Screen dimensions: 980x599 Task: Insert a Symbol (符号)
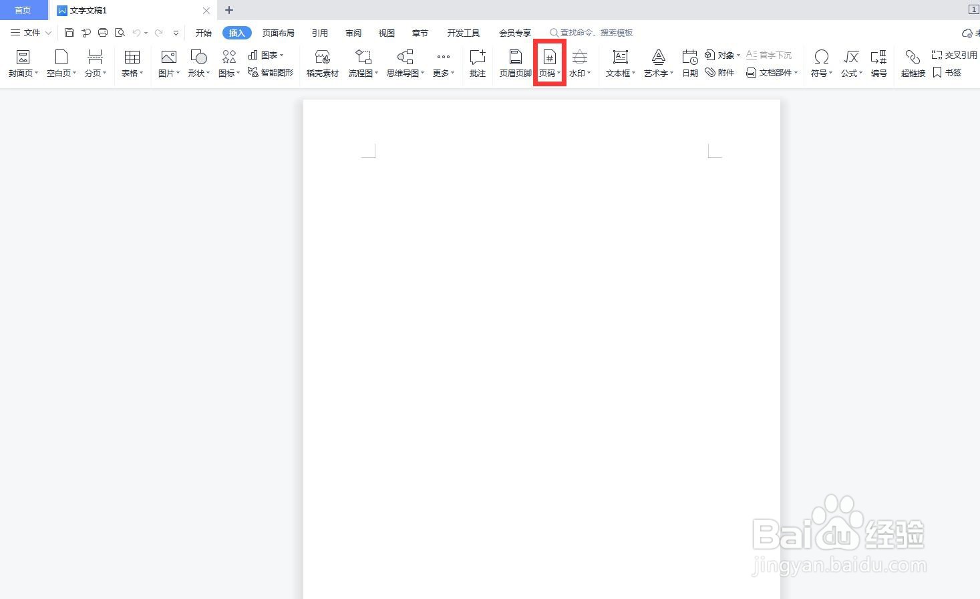[821, 64]
